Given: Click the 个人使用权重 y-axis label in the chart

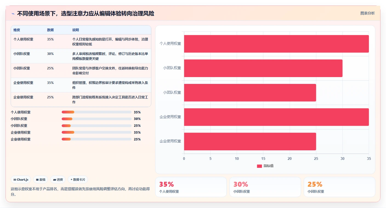Looking at the screenshot, I should coord(170,43).
